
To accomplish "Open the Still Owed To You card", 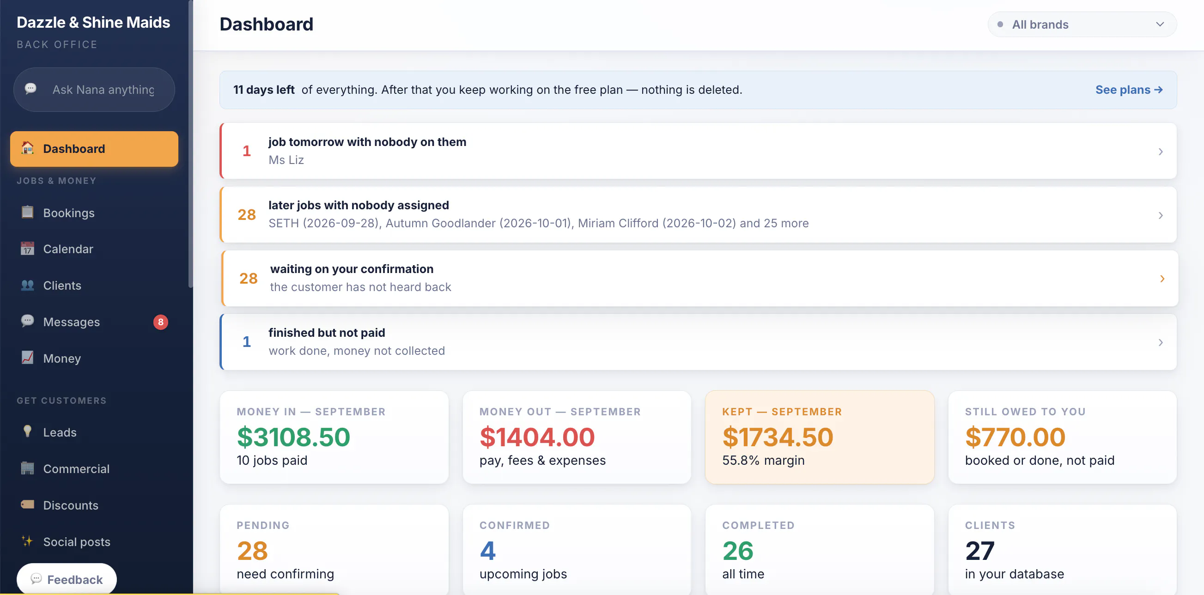I will (x=1062, y=437).
